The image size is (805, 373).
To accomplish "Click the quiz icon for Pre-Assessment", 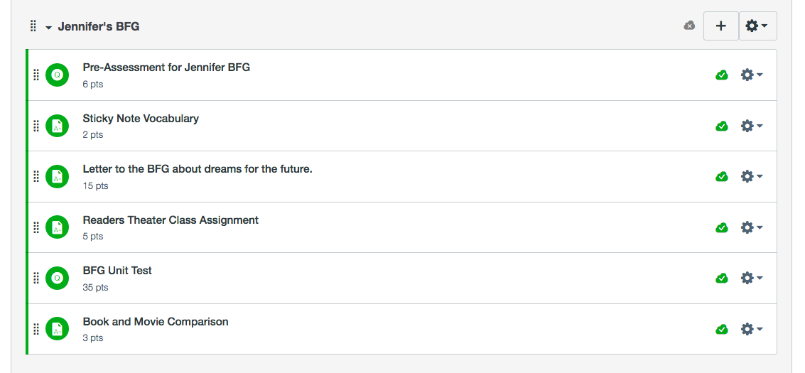I will (57, 75).
